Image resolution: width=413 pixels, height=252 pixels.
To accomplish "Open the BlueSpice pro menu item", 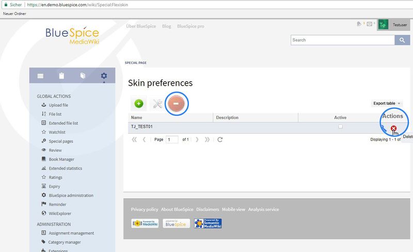I will point(190,26).
